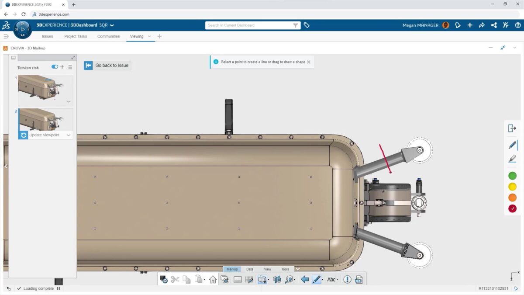Select the highlighter tool in right palette
This screenshot has width=524, height=295.
512,159
